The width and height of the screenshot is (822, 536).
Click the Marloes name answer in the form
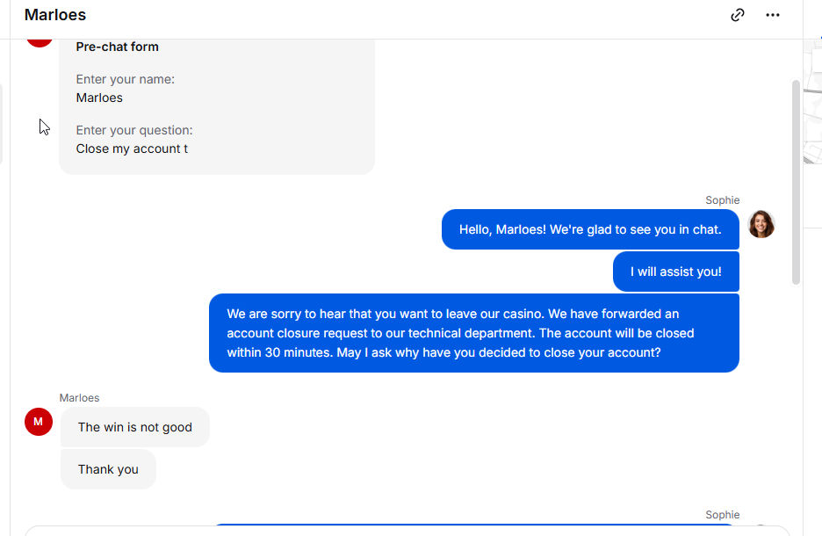click(99, 98)
